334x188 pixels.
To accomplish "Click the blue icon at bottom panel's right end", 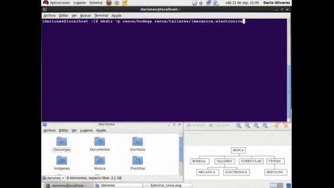I will point(289,185).
